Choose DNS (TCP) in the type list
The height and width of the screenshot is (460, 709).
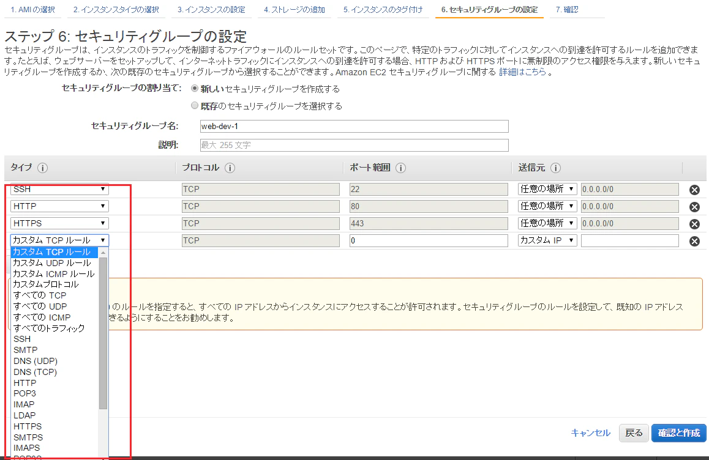click(x=54, y=372)
